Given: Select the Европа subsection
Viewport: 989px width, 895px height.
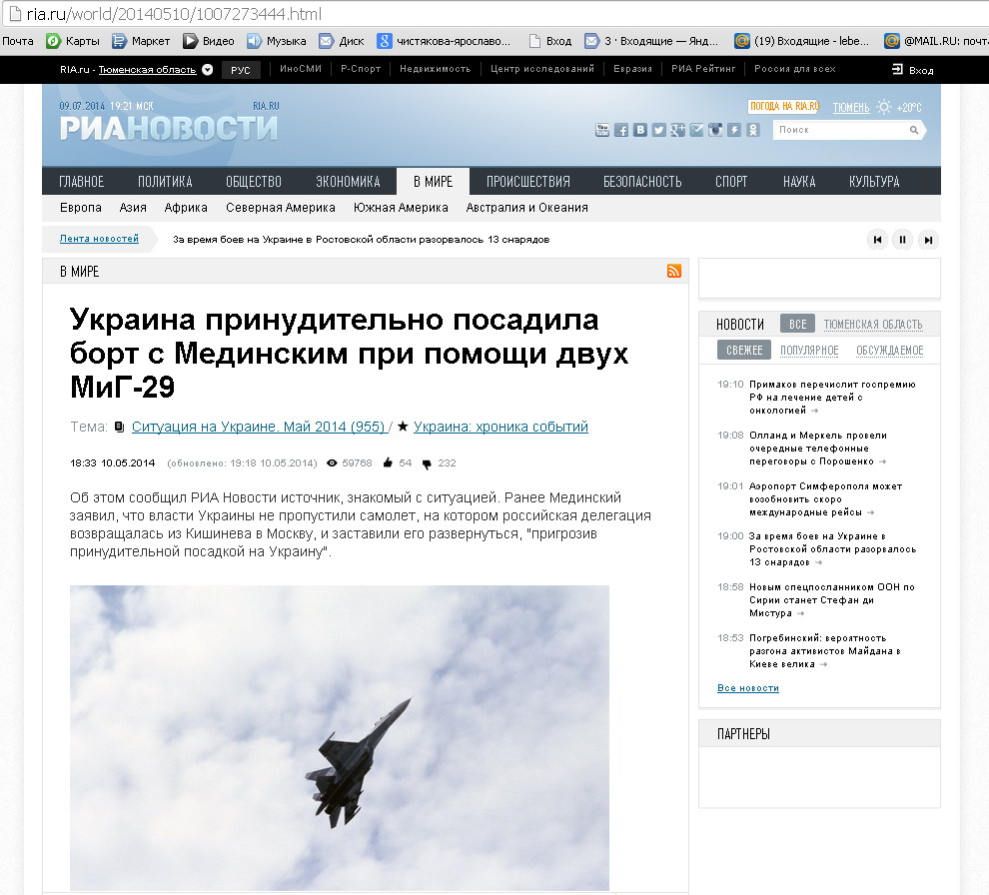Looking at the screenshot, I should 81,208.
